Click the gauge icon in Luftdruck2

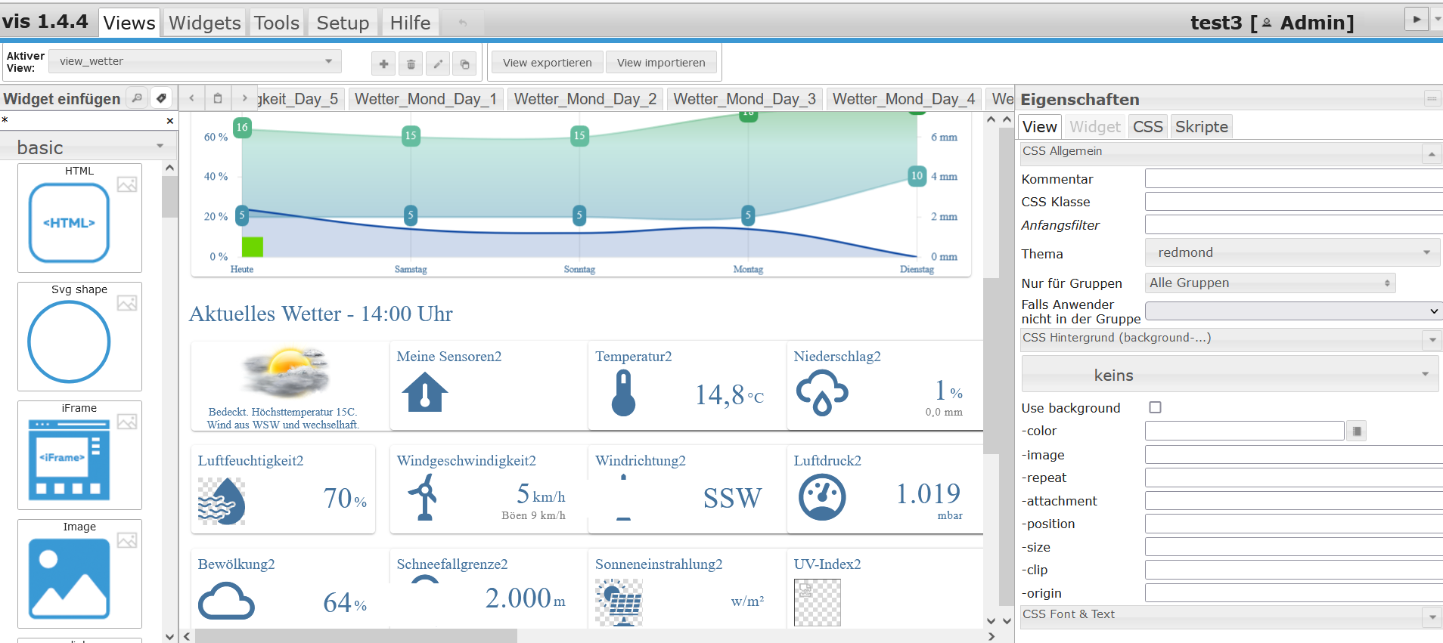pos(822,497)
